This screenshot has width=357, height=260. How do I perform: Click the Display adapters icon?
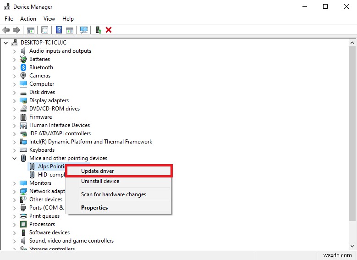pyautogui.click(x=23, y=100)
